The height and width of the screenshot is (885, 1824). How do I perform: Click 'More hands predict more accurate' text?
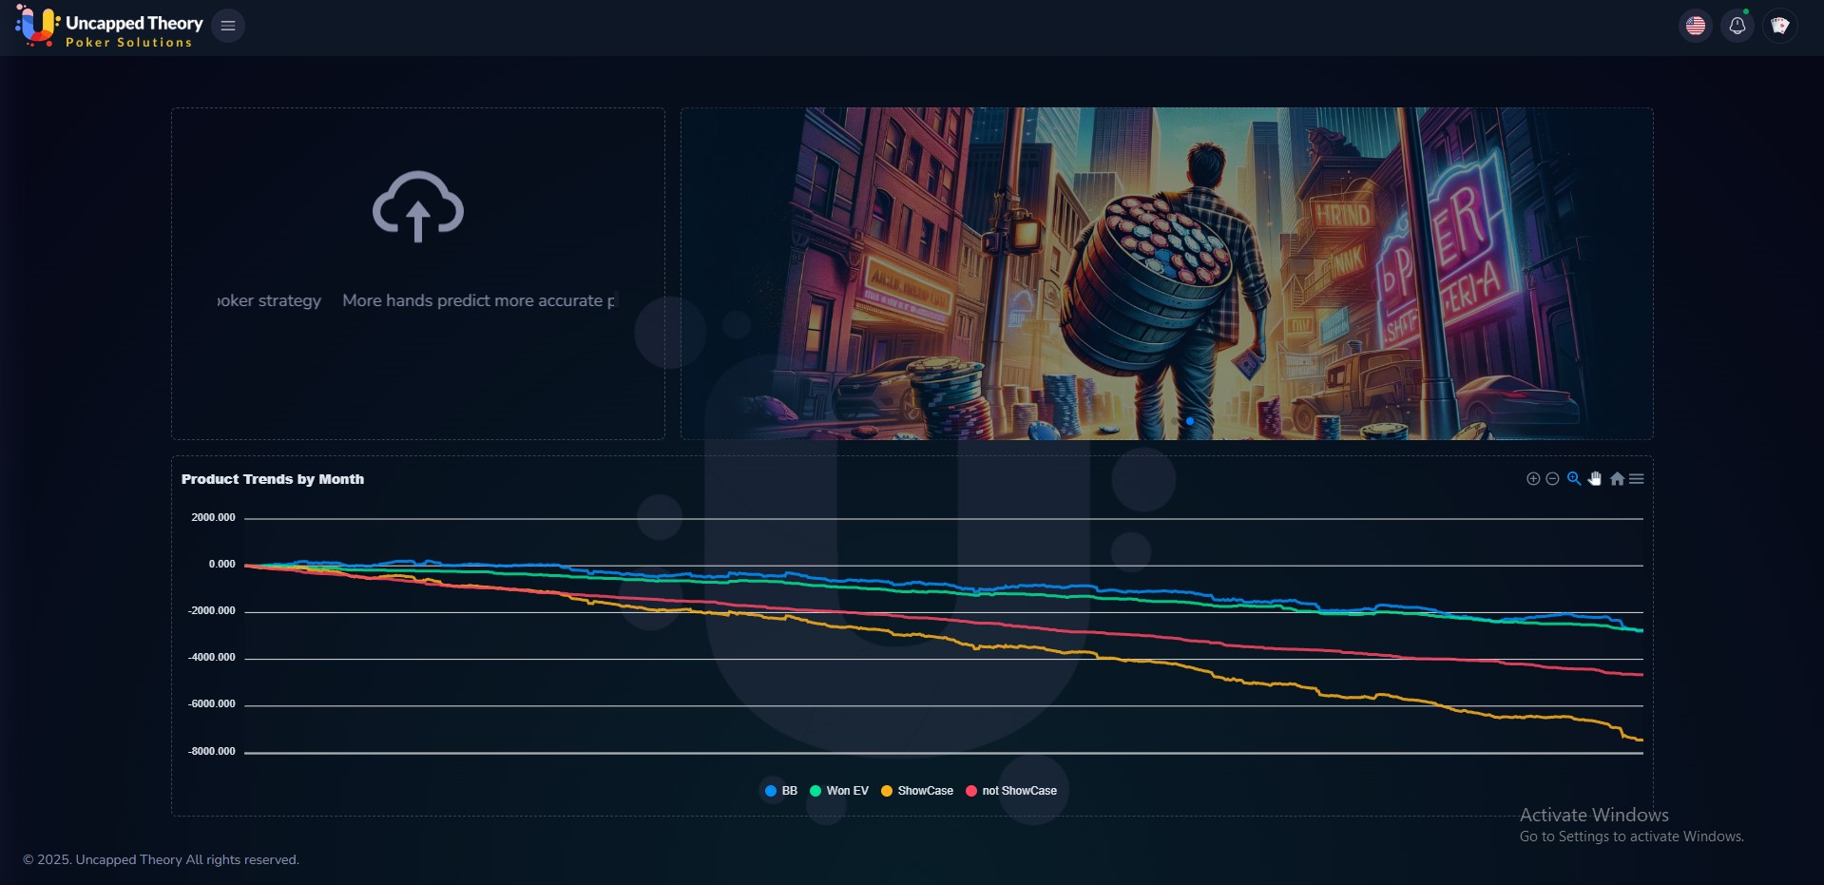click(x=472, y=300)
